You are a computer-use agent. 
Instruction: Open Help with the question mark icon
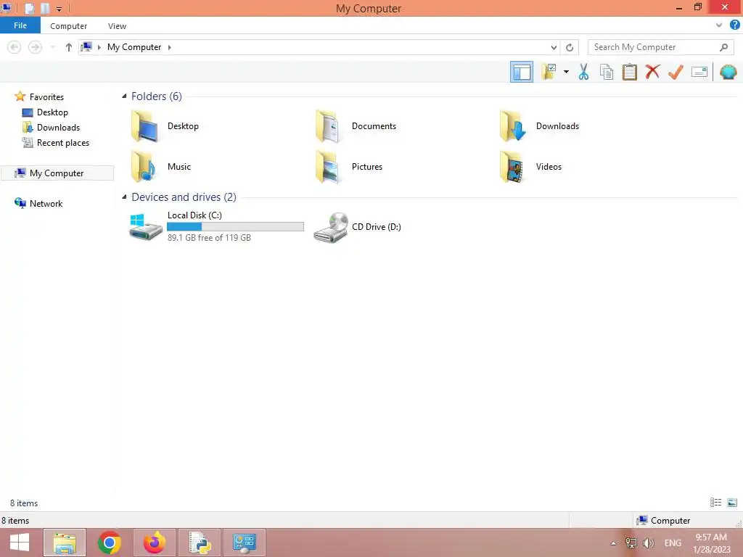point(734,25)
